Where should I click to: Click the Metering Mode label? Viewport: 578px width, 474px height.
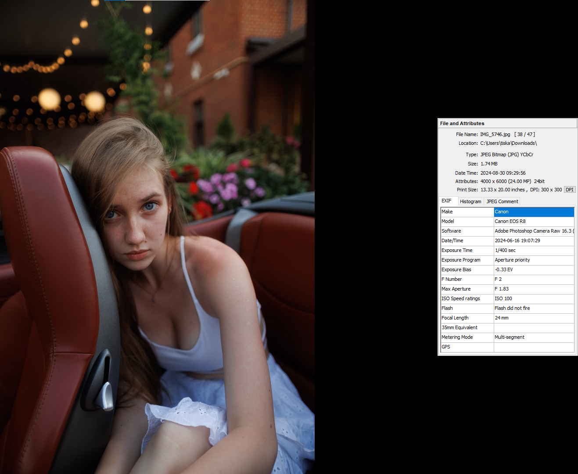[467, 337]
